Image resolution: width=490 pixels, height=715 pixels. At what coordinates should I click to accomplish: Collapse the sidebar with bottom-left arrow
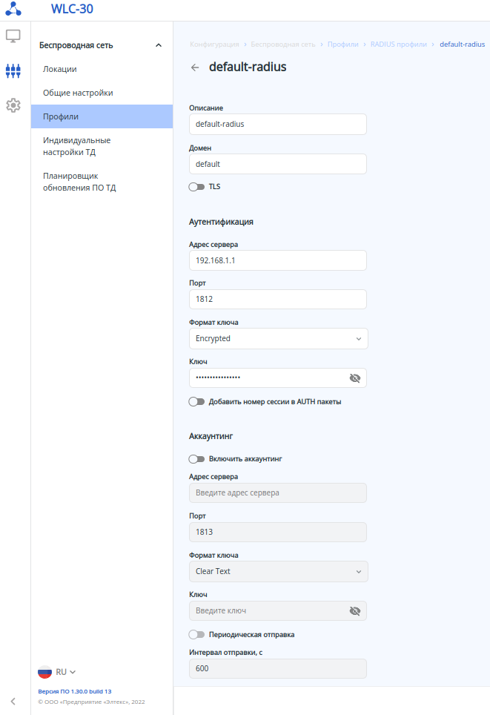pos(13,701)
